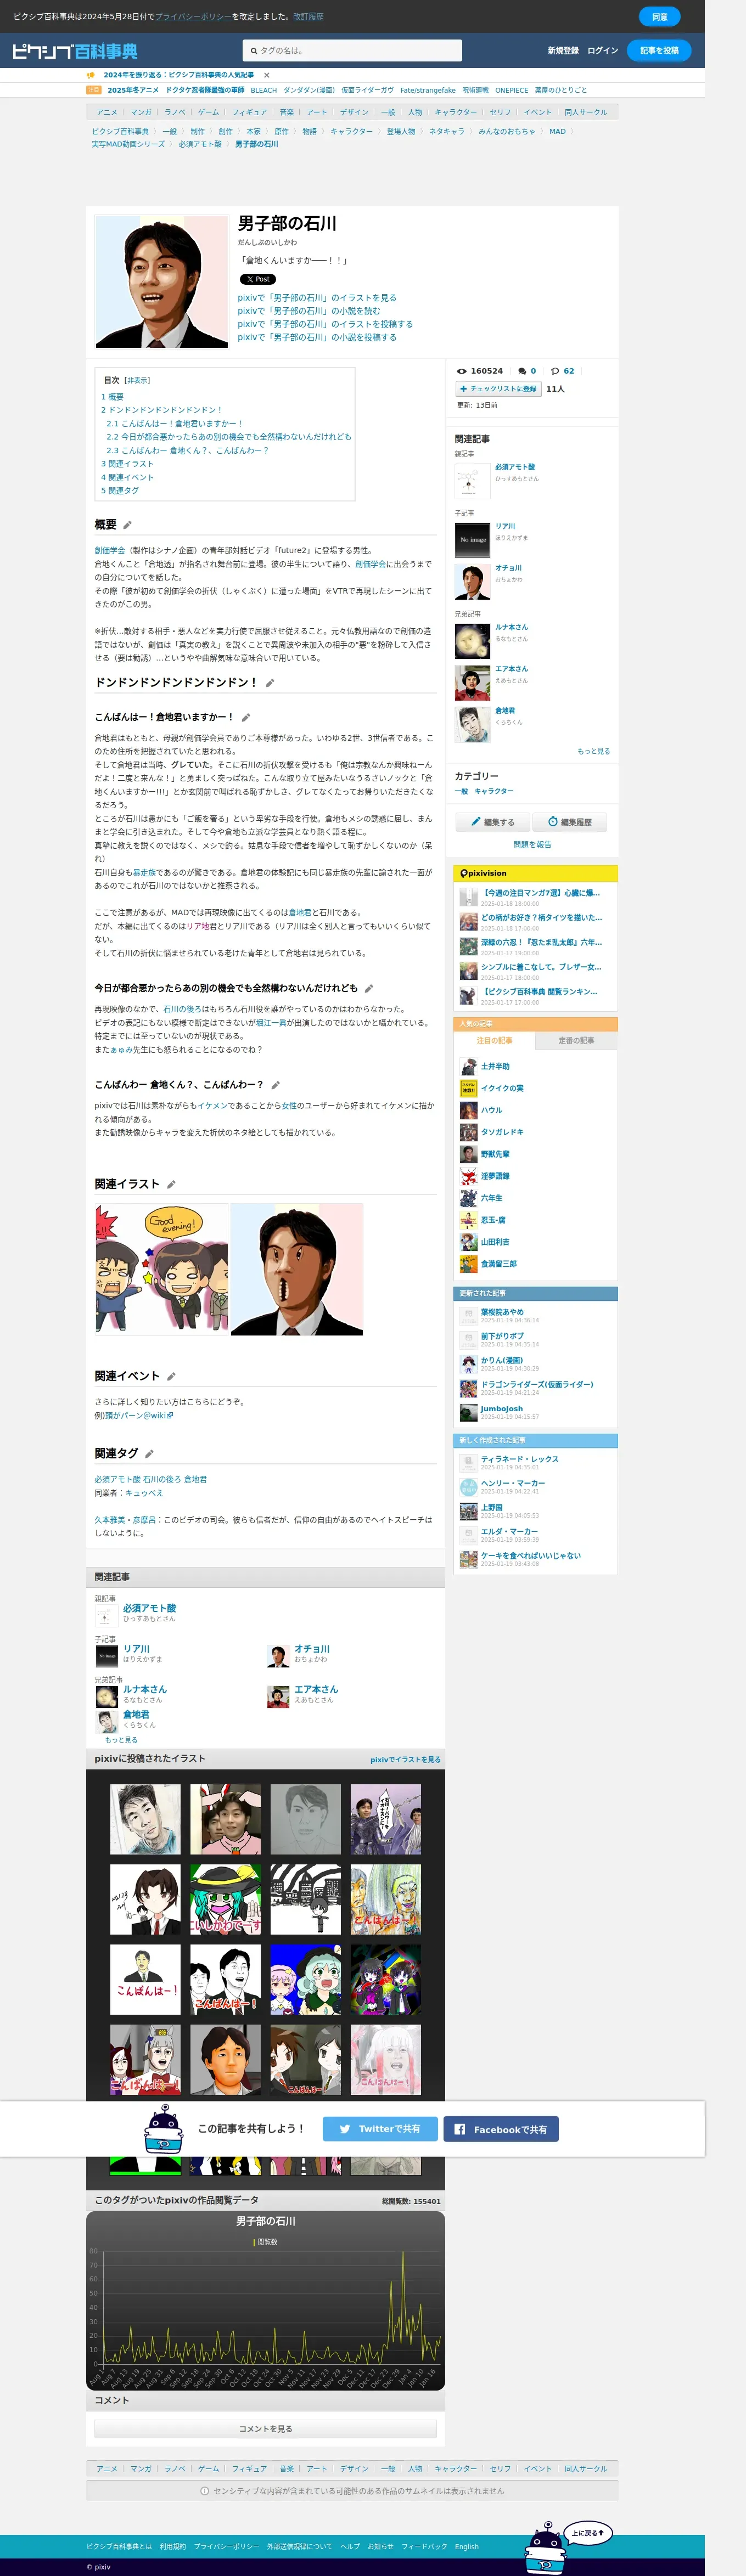
Task: Select the マンガ category tab in top navigation
Action: click(x=141, y=113)
